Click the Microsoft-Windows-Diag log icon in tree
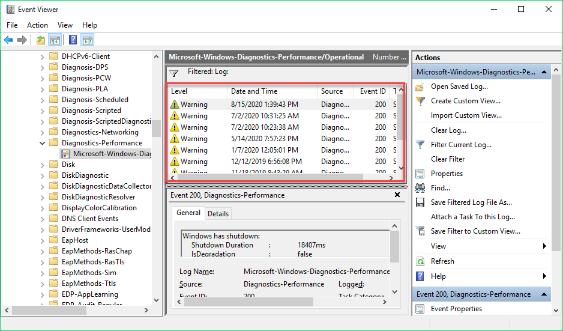Screen dimensions: 563x331 [65, 154]
